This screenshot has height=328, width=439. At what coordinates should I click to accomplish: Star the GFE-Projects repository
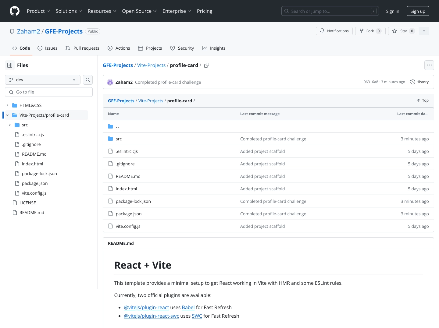[x=404, y=31]
